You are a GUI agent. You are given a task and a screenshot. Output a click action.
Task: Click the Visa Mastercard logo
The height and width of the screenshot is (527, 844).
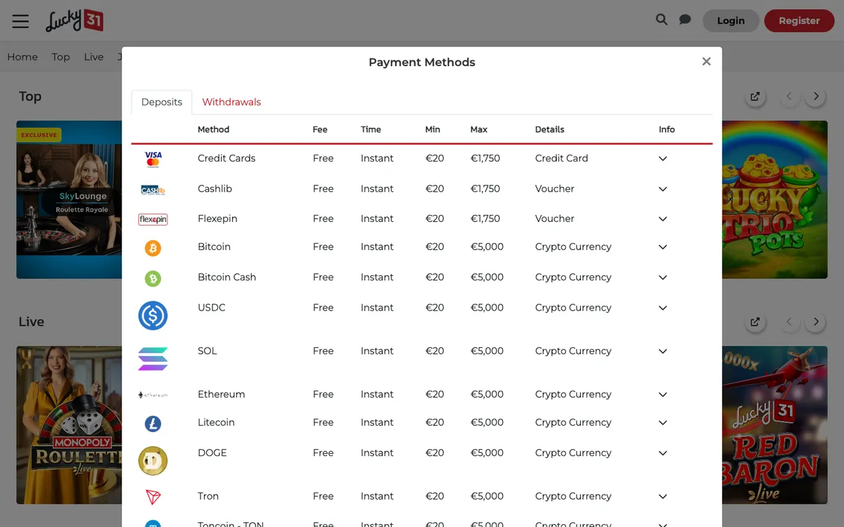[x=153, y=159]
